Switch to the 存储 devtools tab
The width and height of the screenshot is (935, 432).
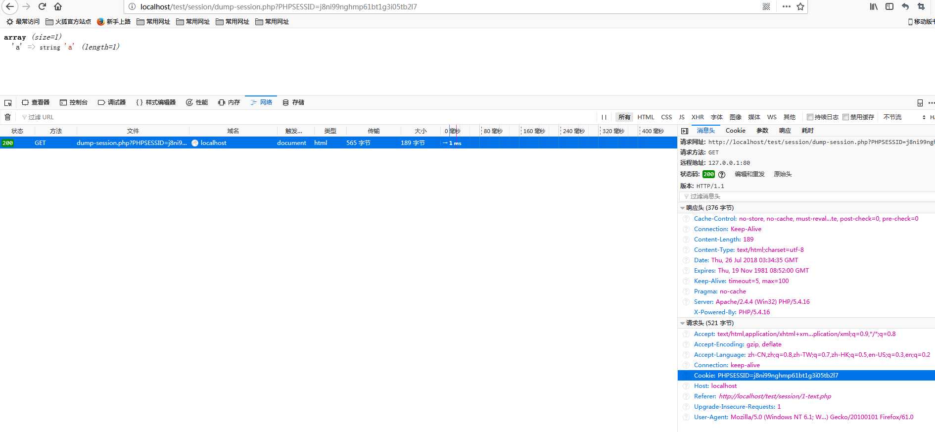point(293,102)
